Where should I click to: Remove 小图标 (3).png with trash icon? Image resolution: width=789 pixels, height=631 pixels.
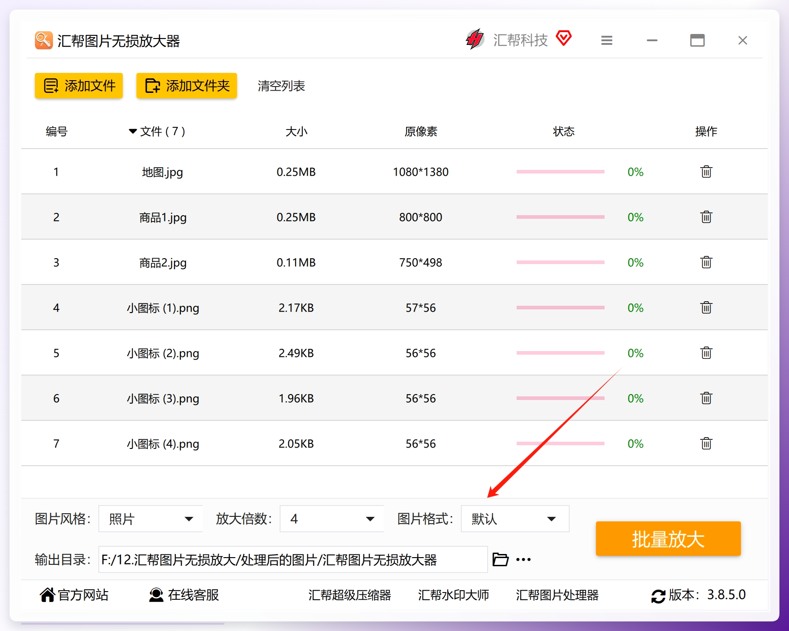pos(706,398)
